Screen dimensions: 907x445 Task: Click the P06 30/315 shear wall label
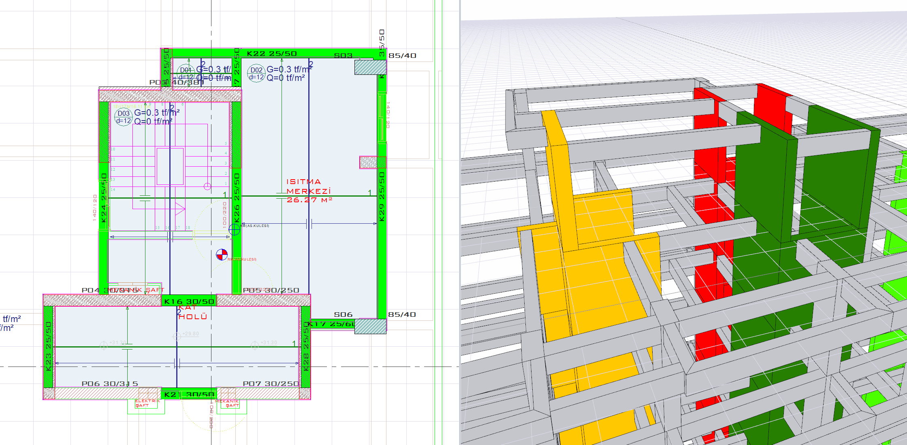(109, 384)
